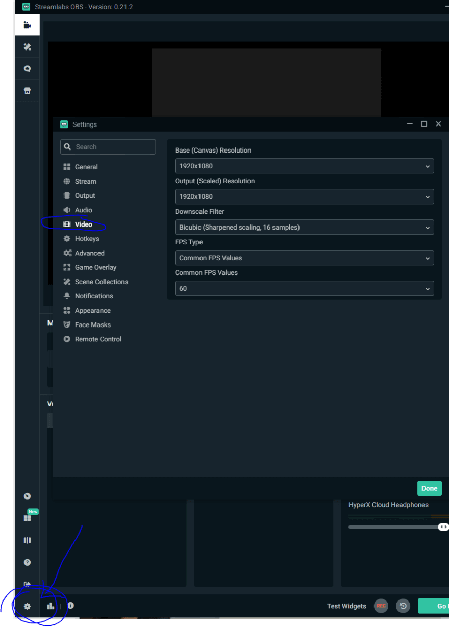Select the General settings category
The width and height of the screenshot is (449, 626).
86,167
